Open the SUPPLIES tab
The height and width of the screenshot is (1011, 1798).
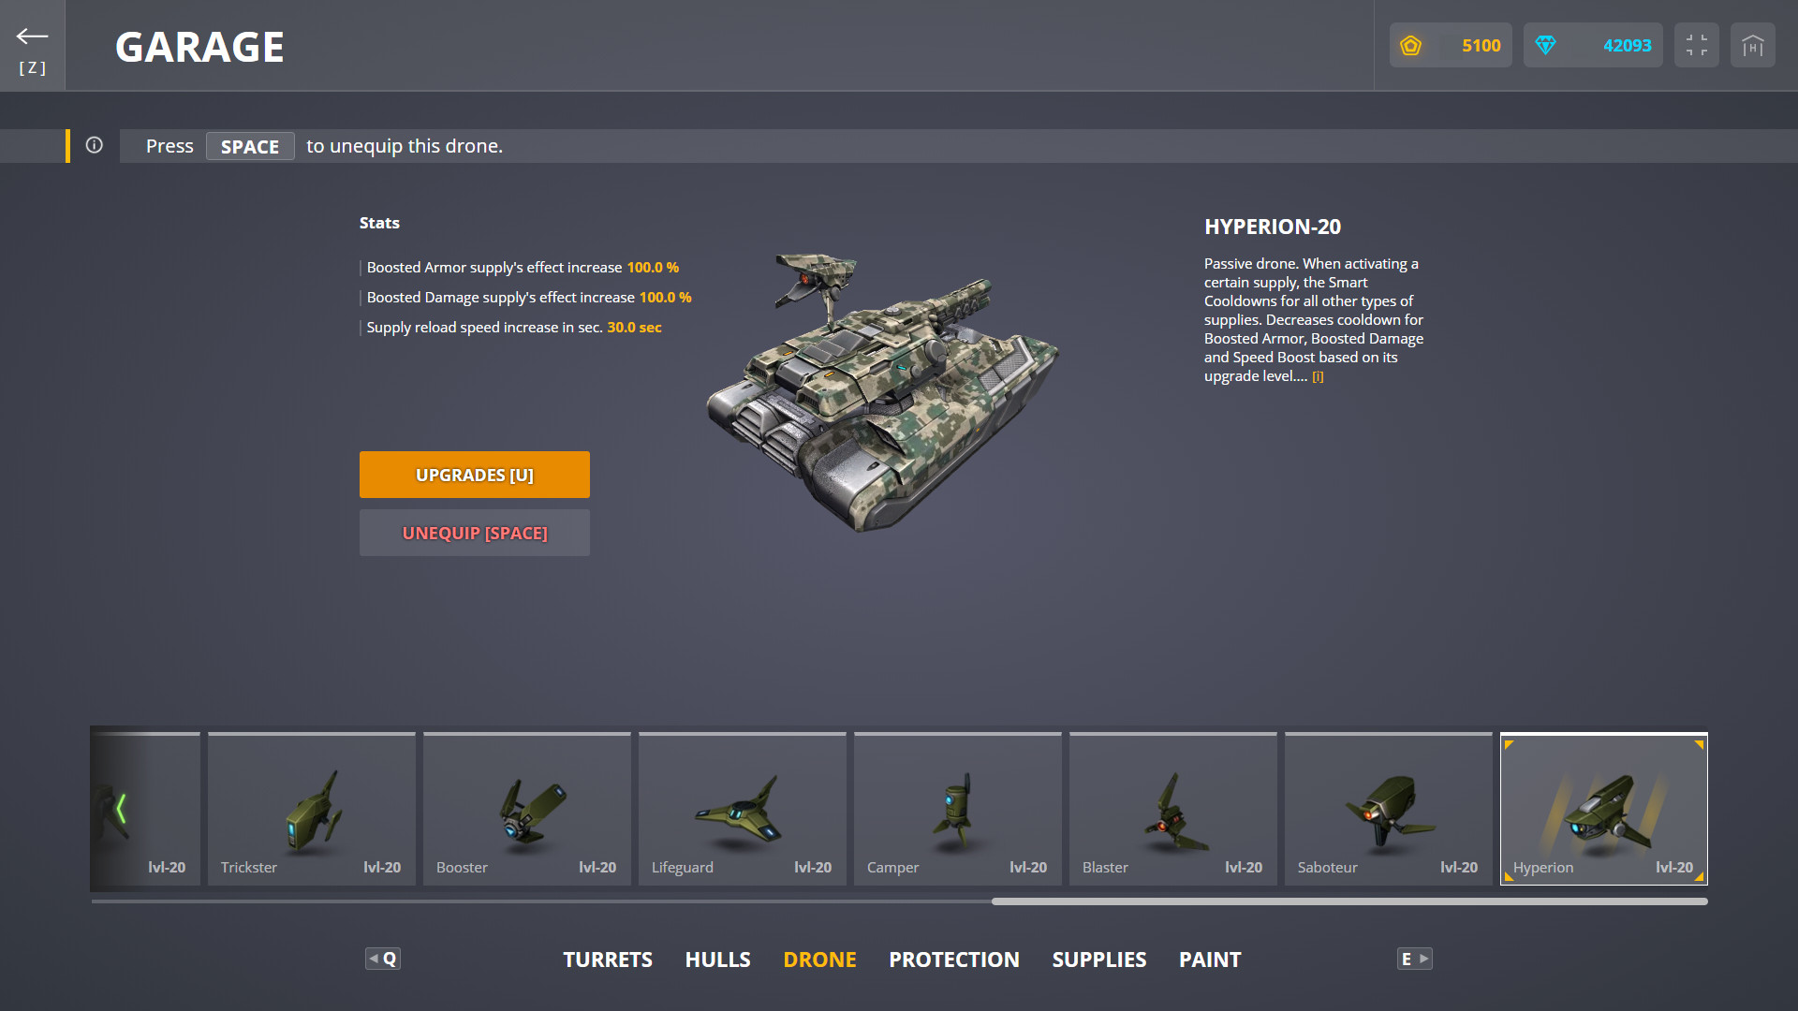click(x=1098, y=959)
